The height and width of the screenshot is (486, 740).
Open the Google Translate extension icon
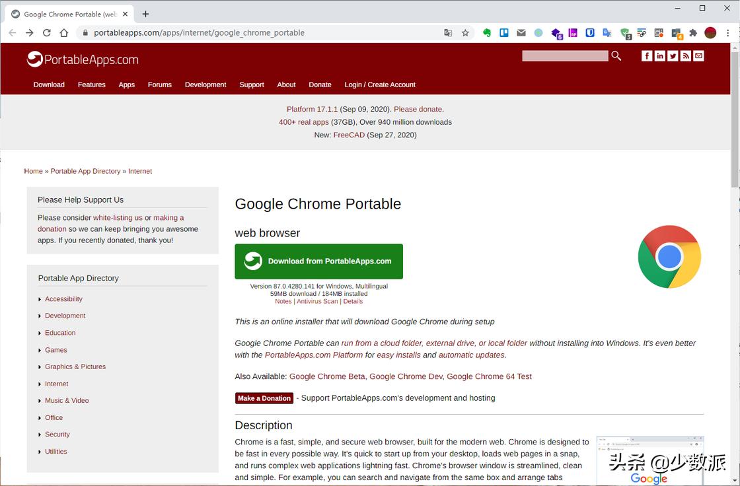[x=607, y=32]
